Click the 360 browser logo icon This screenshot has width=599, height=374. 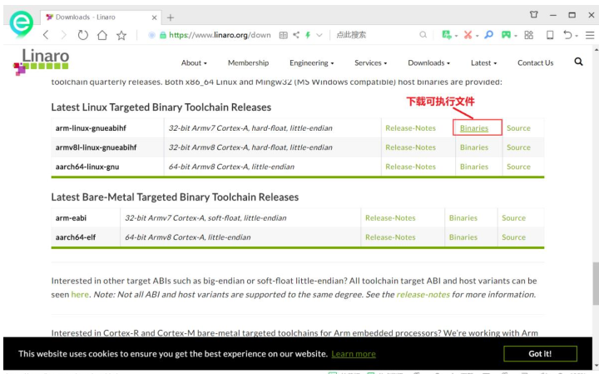tap(21, 23)
